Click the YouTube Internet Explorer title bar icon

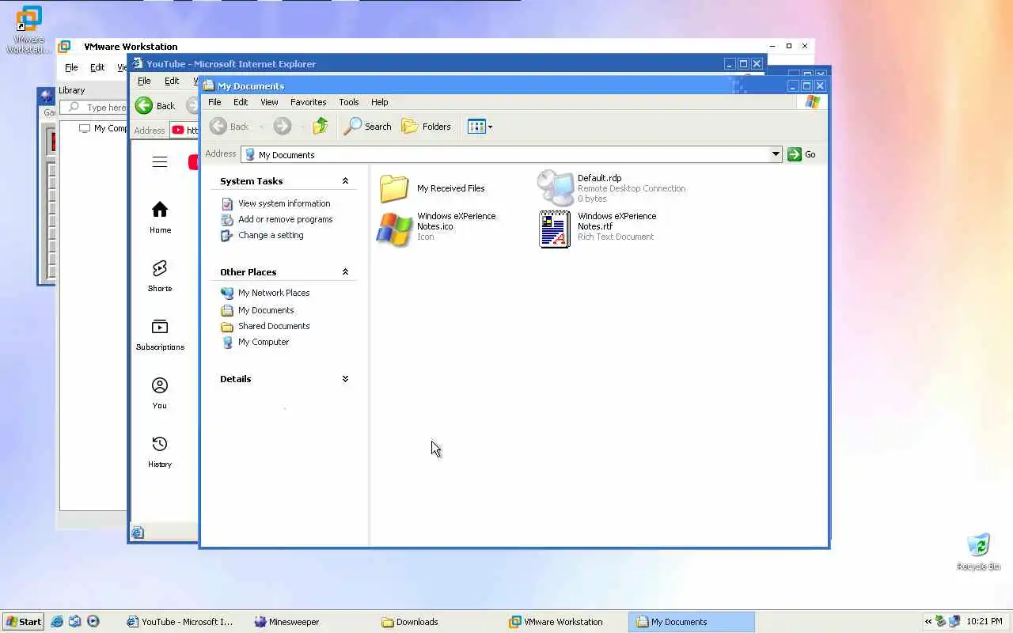(138, 63)
